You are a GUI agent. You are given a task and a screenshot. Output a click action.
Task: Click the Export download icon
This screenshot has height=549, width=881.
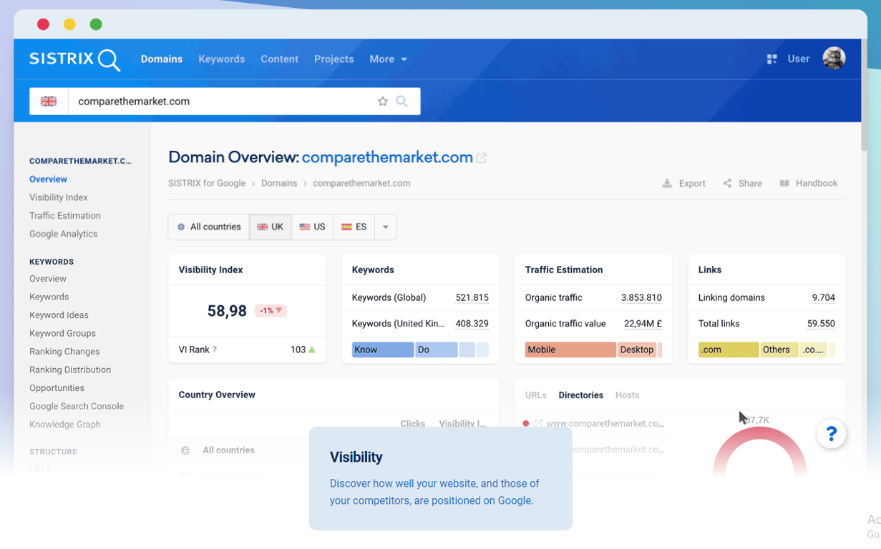(667, 184)
